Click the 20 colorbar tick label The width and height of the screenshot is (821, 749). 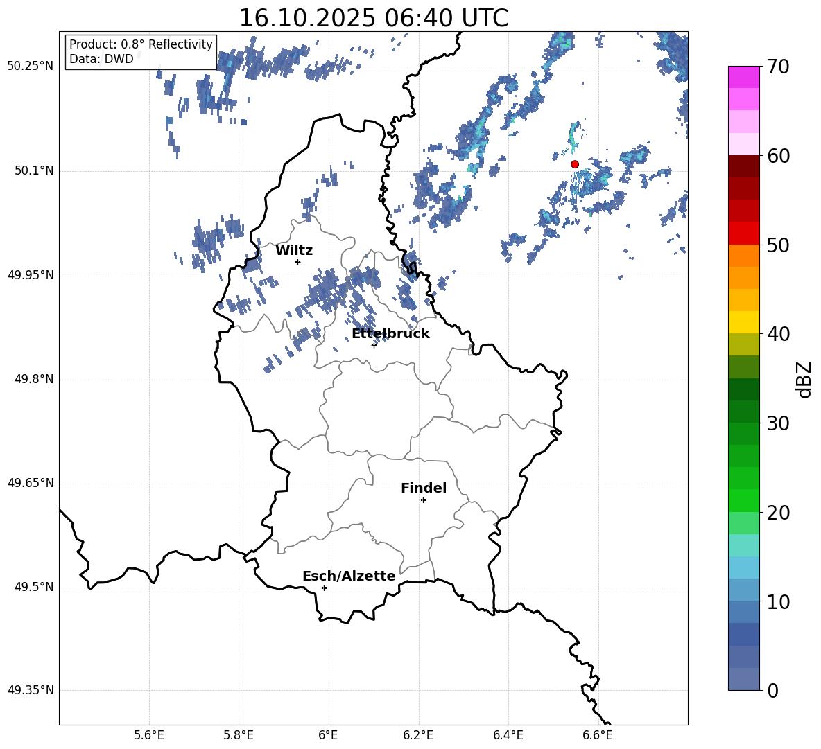coord(778,513)
